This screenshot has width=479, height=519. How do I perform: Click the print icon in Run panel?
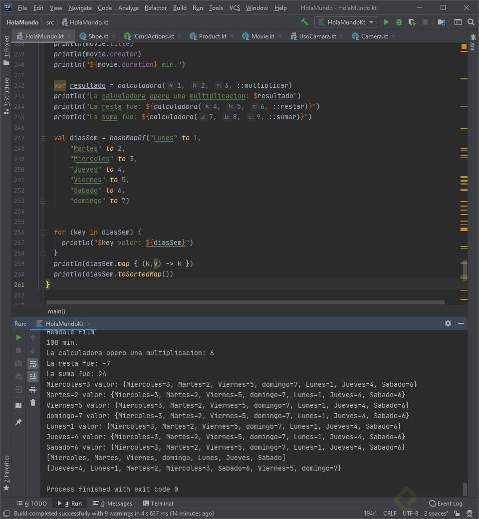coord(33,390)
